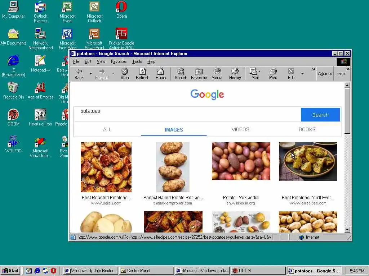Open the Edit button dropdown arrow

tap(302, 74)
